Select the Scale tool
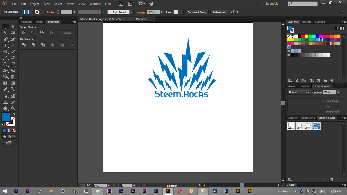The image size is (347, 195). [13, 64]
